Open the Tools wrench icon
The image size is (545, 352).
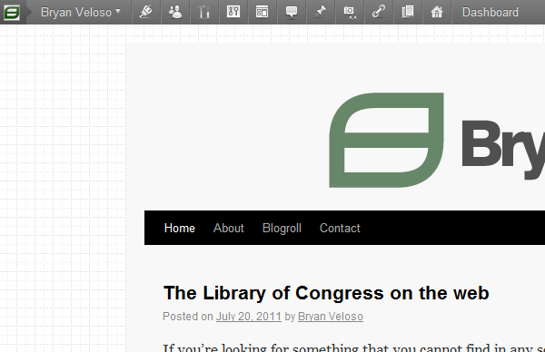(x=203, y=12)
